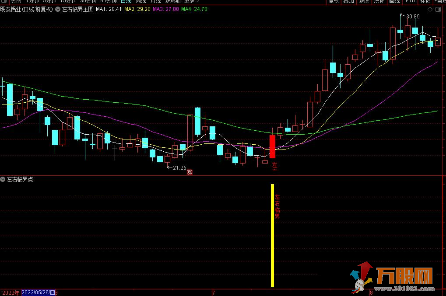
Task: Select the 15分钟 period tab
Action: tap(69, 1)
